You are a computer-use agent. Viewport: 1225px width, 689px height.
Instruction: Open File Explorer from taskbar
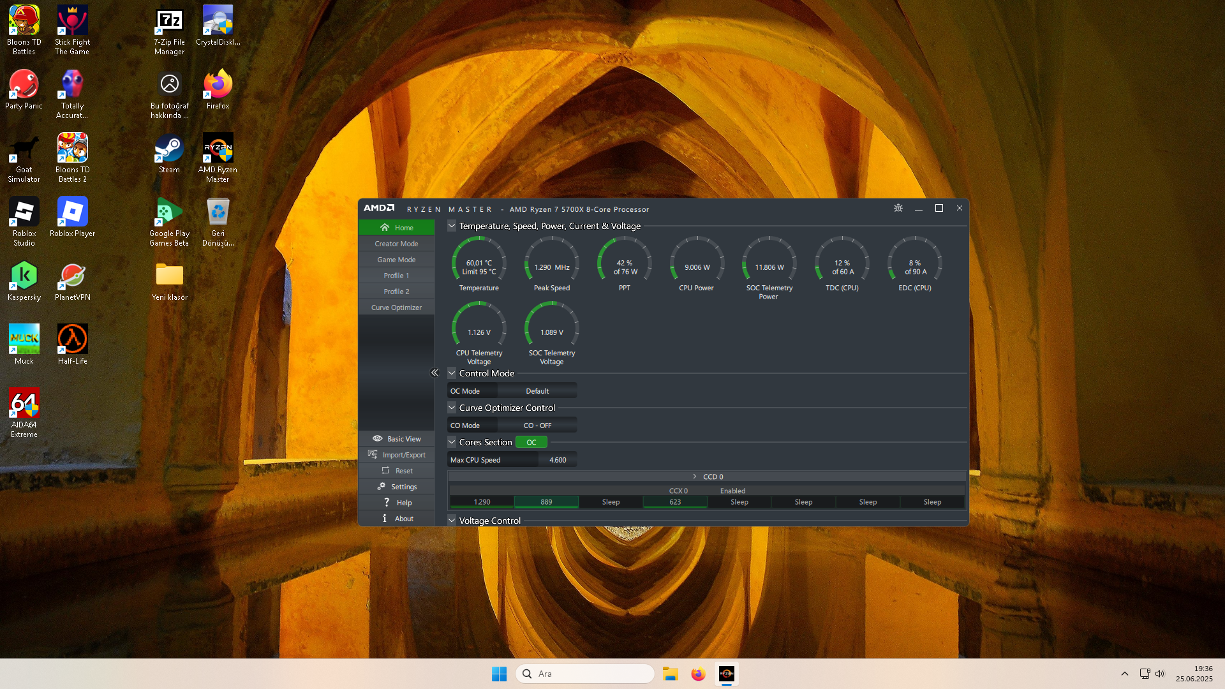tap(670, 674)
